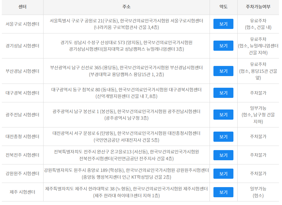Open map 보기 for 대구경북 시험센터
The width and height of the screenshot is (282, 205).
click(223, 93)
